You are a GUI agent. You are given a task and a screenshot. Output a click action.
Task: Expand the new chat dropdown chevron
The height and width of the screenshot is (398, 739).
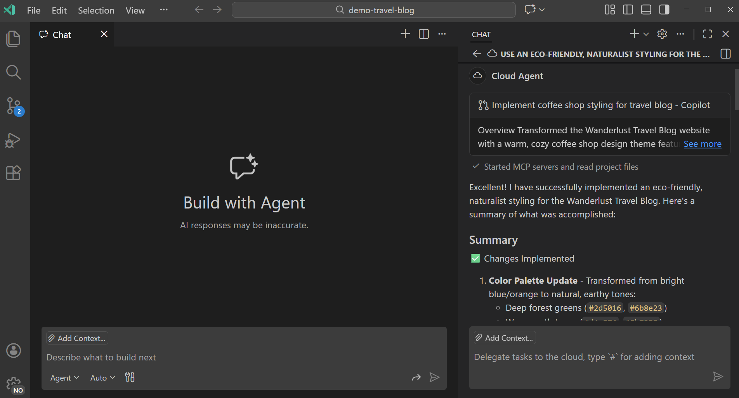[x=645, y=34]
